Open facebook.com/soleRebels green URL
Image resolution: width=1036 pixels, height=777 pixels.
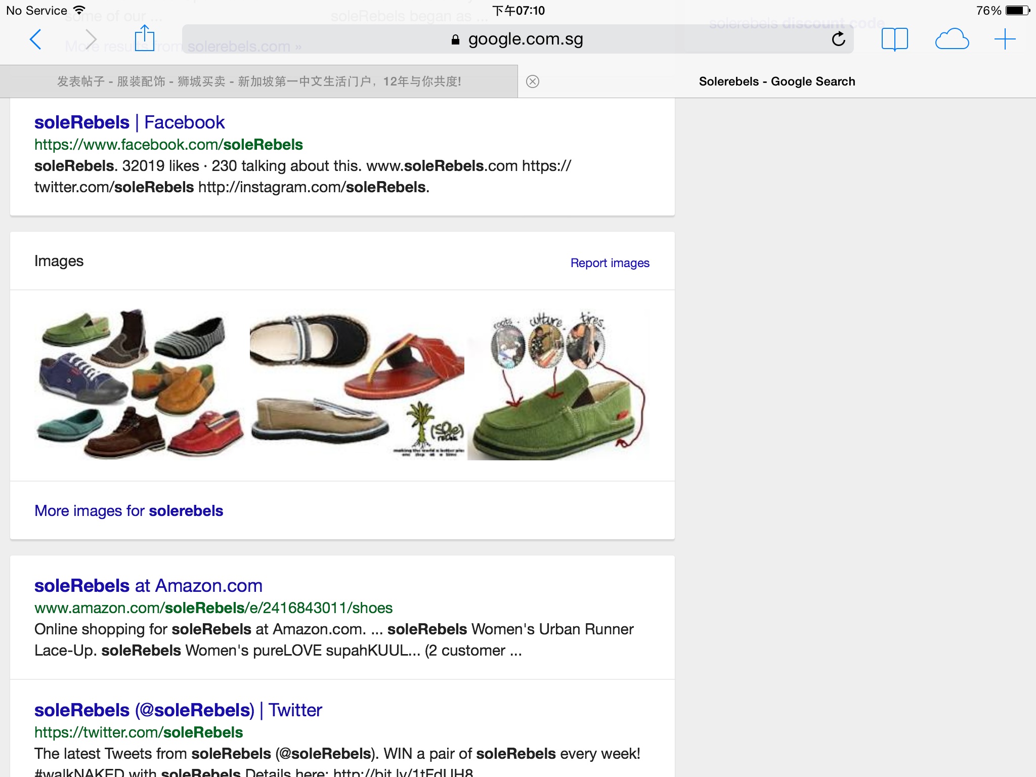coord(168,145)
